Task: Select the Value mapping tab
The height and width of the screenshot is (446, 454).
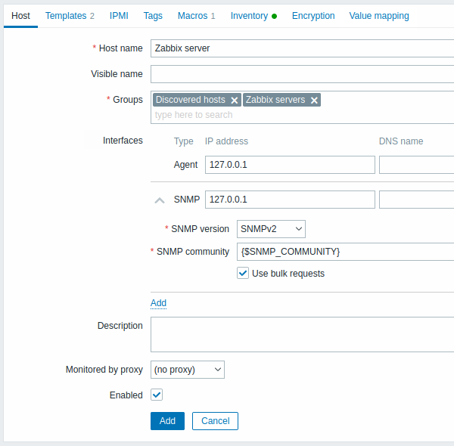Action: point(378,16)
